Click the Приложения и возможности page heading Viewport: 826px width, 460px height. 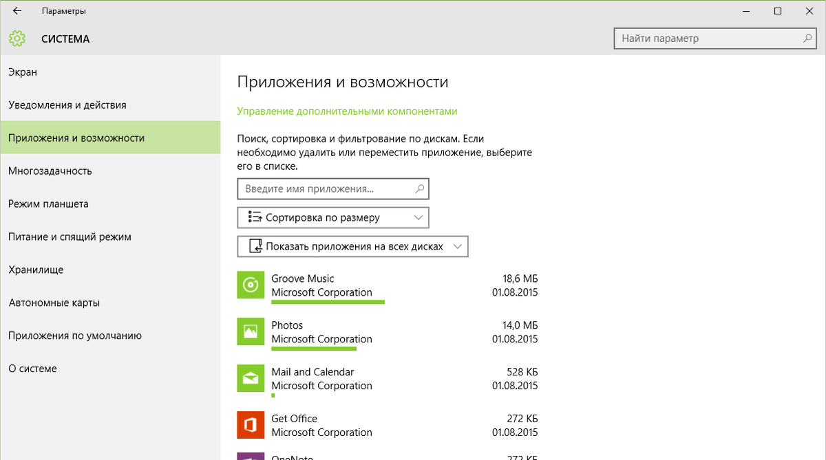coord(343,82)
